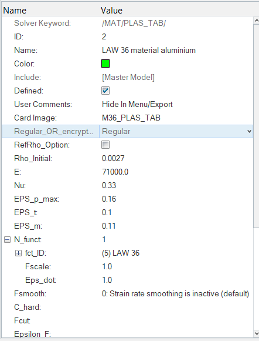Click the Name field LAW 36 material aluminium

[x=149, y=50]
